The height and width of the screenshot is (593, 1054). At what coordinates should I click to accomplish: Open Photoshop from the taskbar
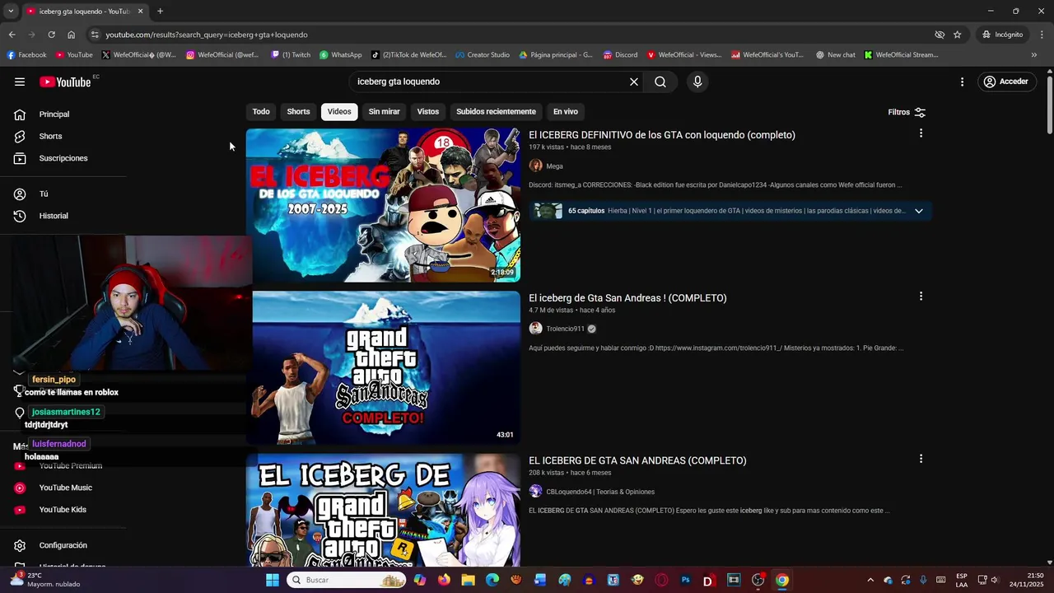coord(685,580)
